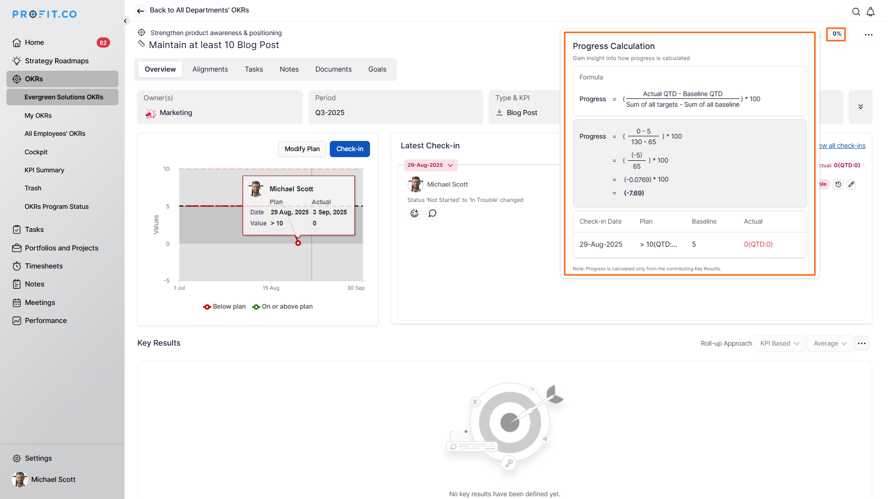This screenshot has width=888, height=499.
Task: Click the 0% progress indicator
Action: click(836, 34)
